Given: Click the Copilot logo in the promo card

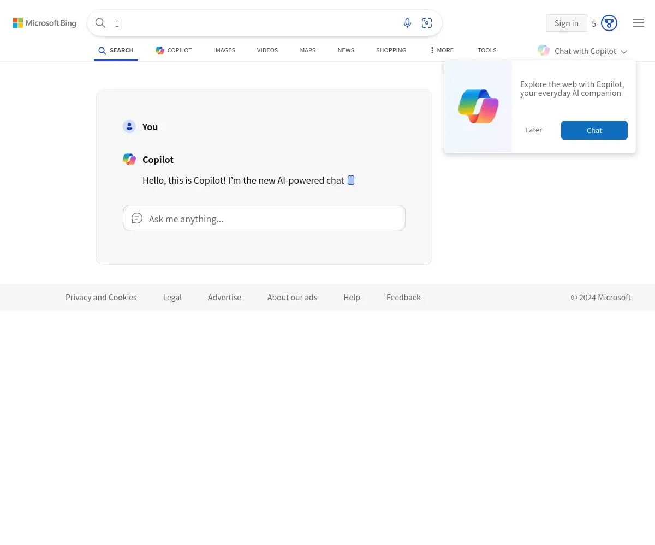Looking at the screenshot, I should (x=478, y=106).
